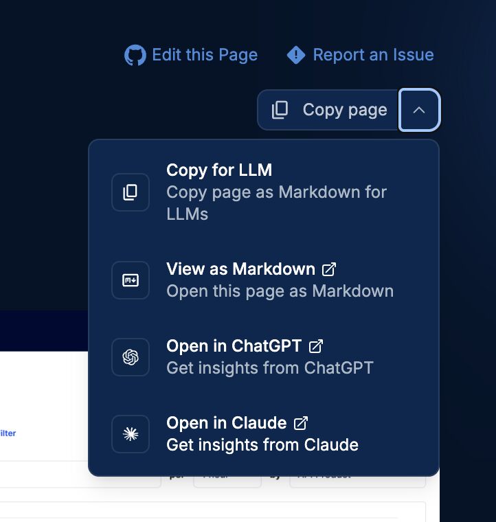The height and width of the screenshot is (522, 496).
Task: Select Open in ChatGPT menu item
Action: coord(264,357)
